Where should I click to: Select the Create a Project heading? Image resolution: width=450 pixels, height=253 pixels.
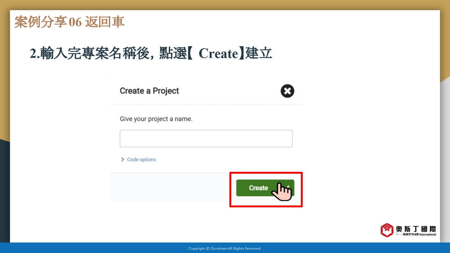[149, 91]
